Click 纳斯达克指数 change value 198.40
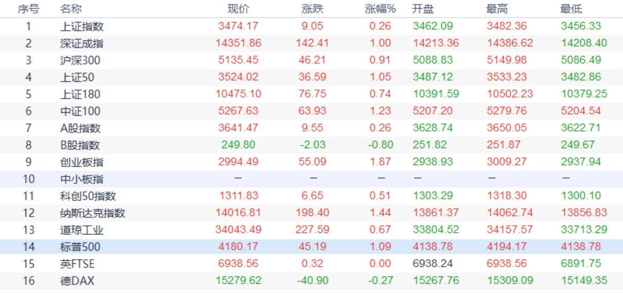This screenshot has height=293, width=623. [313, 212]
